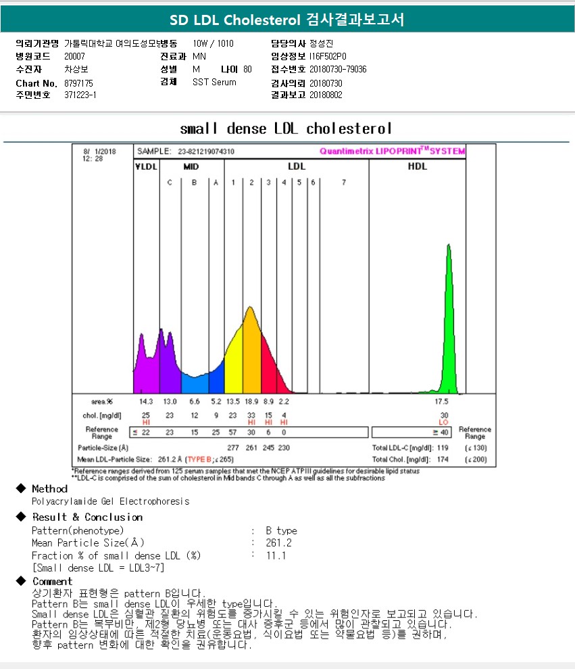Click hospital code value '20007'
This screenshot has height=669, width=575.
pos(74,56)
